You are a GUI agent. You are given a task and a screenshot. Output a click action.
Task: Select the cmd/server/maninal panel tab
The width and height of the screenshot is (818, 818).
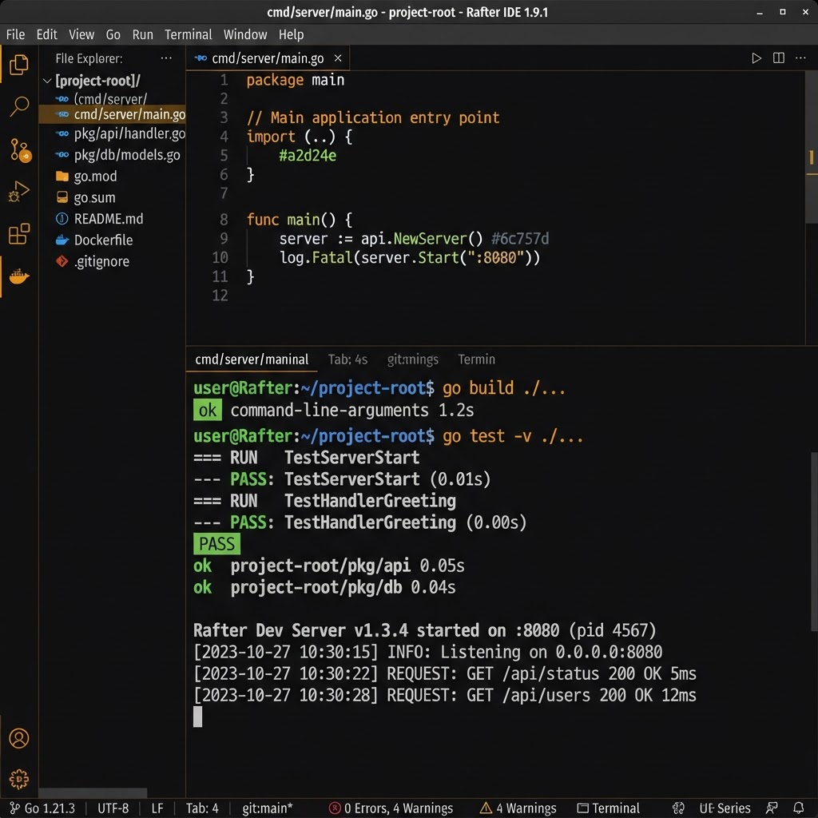(x=252, y=359)
